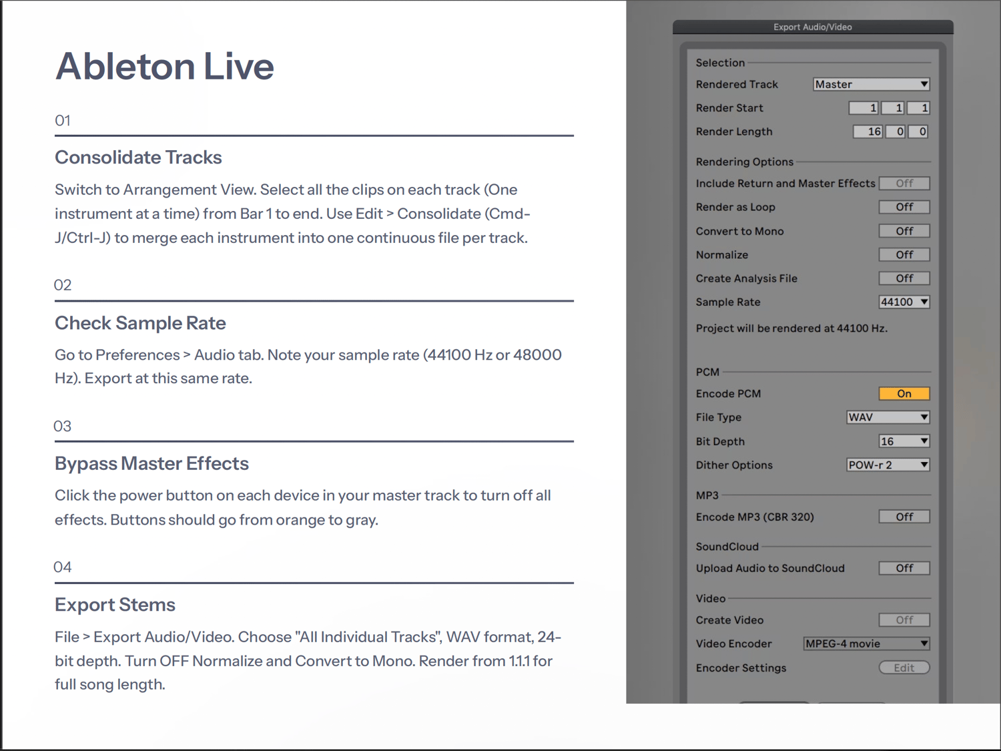
Task: Click the second Render Start beat field
Action: [x=893, y=108]
